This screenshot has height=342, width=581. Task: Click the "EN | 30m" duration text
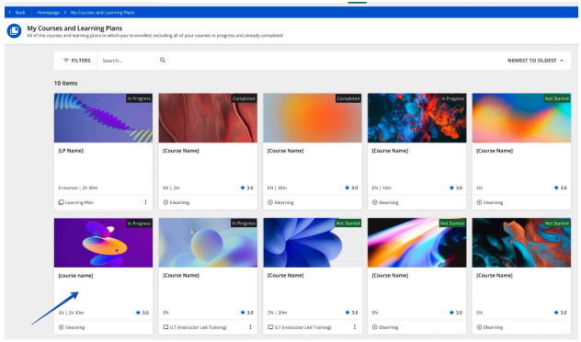point(277,188)
